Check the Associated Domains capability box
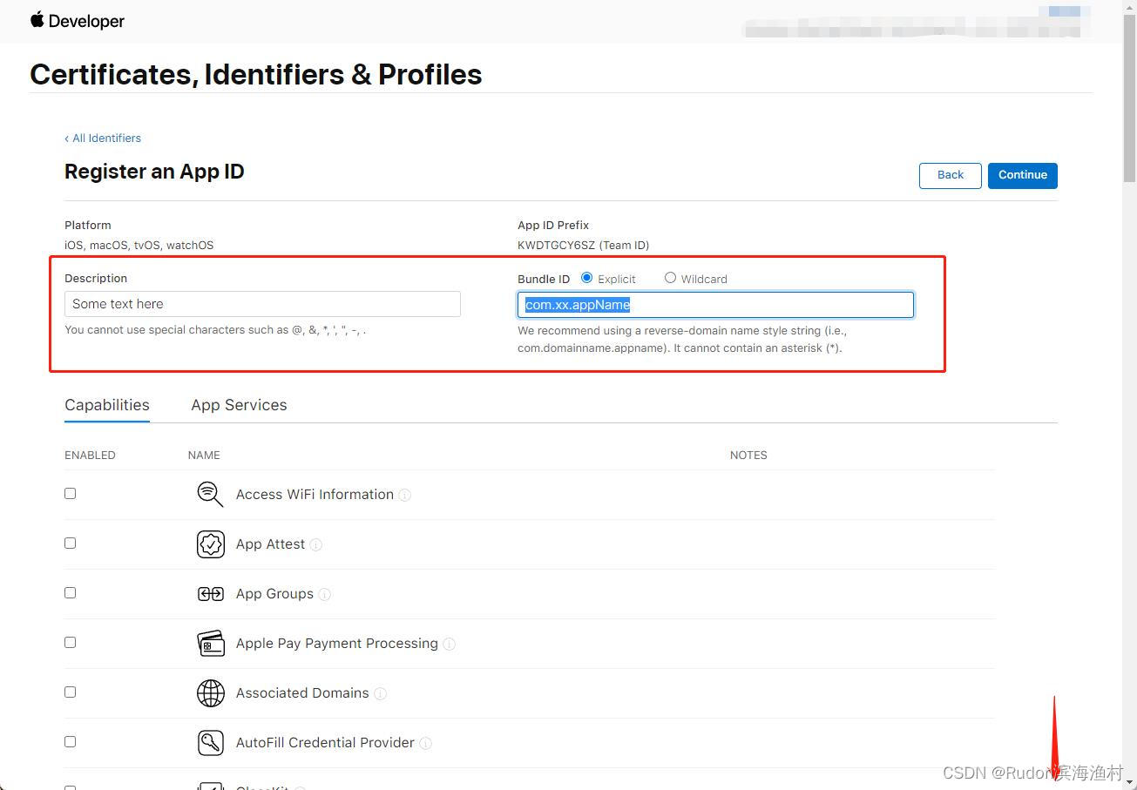 [71, 692]
